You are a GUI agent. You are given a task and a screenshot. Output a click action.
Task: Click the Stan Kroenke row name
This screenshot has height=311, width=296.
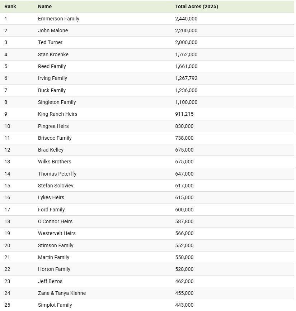(53, 54)
